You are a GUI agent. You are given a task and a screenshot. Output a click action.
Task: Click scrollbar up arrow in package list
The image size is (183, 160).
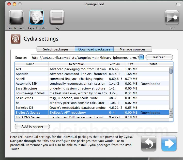click(x=171, y=111)
